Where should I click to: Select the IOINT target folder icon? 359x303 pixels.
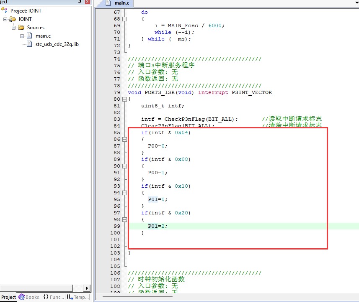pos(13,19)
